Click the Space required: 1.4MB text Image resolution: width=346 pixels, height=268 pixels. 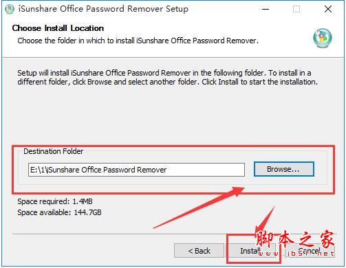tap(55, 201)
